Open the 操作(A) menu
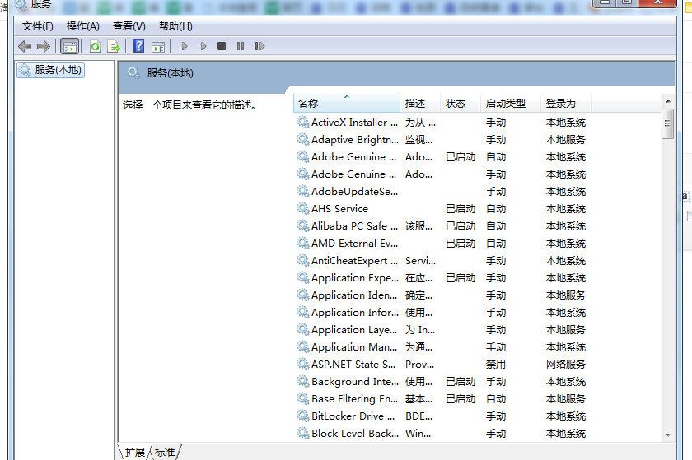This screenshot has width=692, height=460. click(x=82, y=26)
